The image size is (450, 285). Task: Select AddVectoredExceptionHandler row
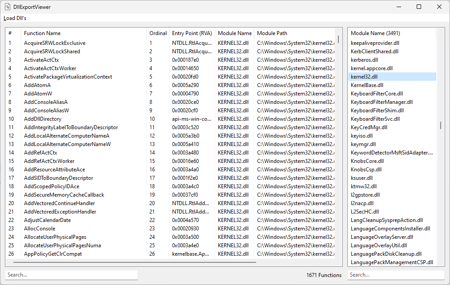(x=170, y=212)
